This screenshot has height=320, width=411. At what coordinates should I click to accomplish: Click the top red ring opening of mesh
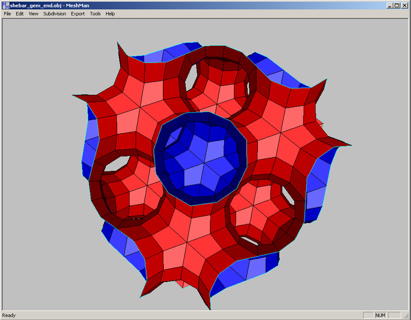tap(217, 81)
